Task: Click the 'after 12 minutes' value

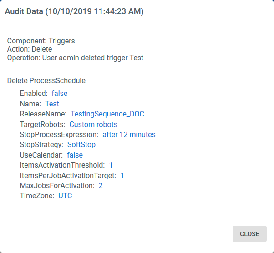Action: (129, 134)
